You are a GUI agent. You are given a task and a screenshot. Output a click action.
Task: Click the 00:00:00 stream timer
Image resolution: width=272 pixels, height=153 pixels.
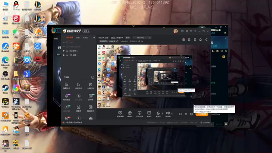pos(205,122)
